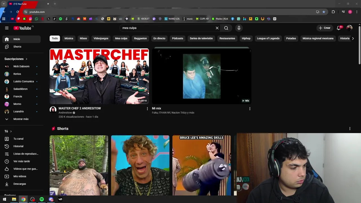Select the Música filter chip
The width and height of the screenshot is (361, 203).
(x=69, y=38)
